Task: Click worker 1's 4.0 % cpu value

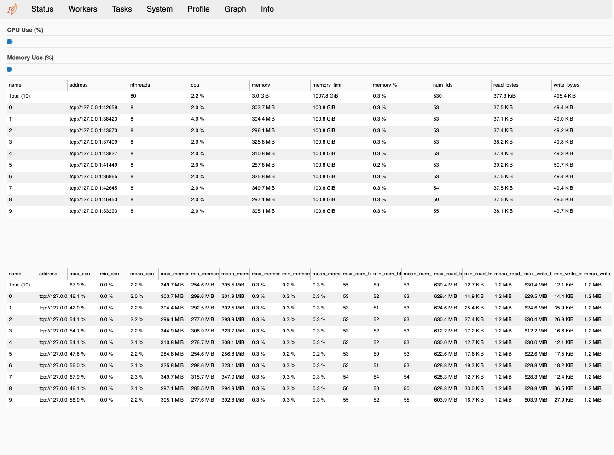Action: coord(197,119)
